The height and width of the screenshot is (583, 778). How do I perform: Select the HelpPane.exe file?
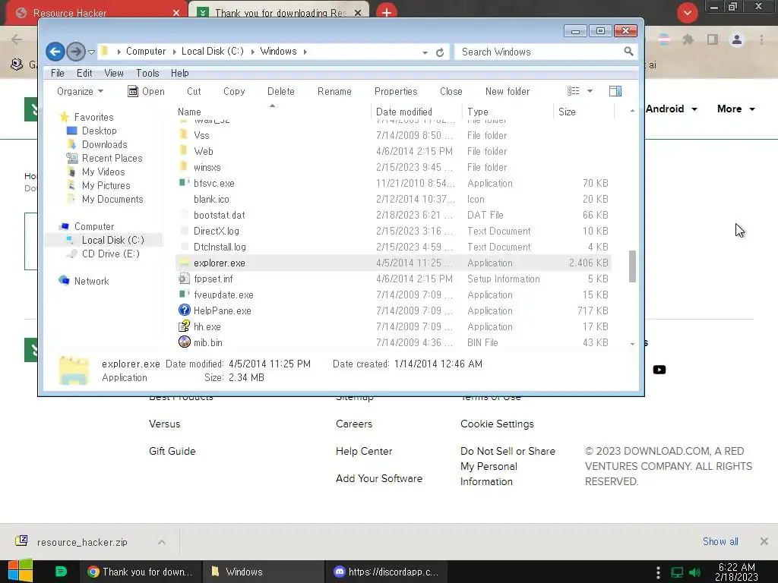pos(393,310)
